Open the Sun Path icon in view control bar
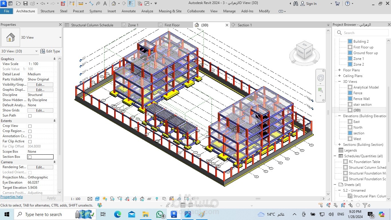 click(x=104, y=198)
